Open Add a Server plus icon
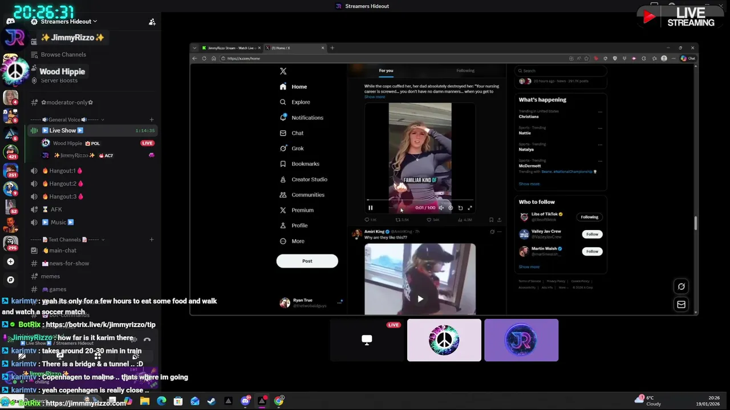This screenshot has width=730, height=410. tap(10, 261)
